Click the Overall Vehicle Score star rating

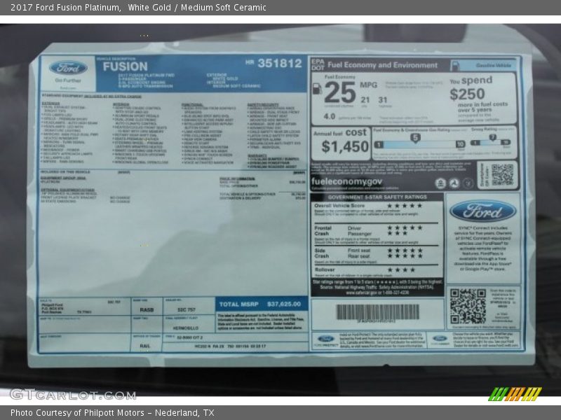click(x=405, y=206)
